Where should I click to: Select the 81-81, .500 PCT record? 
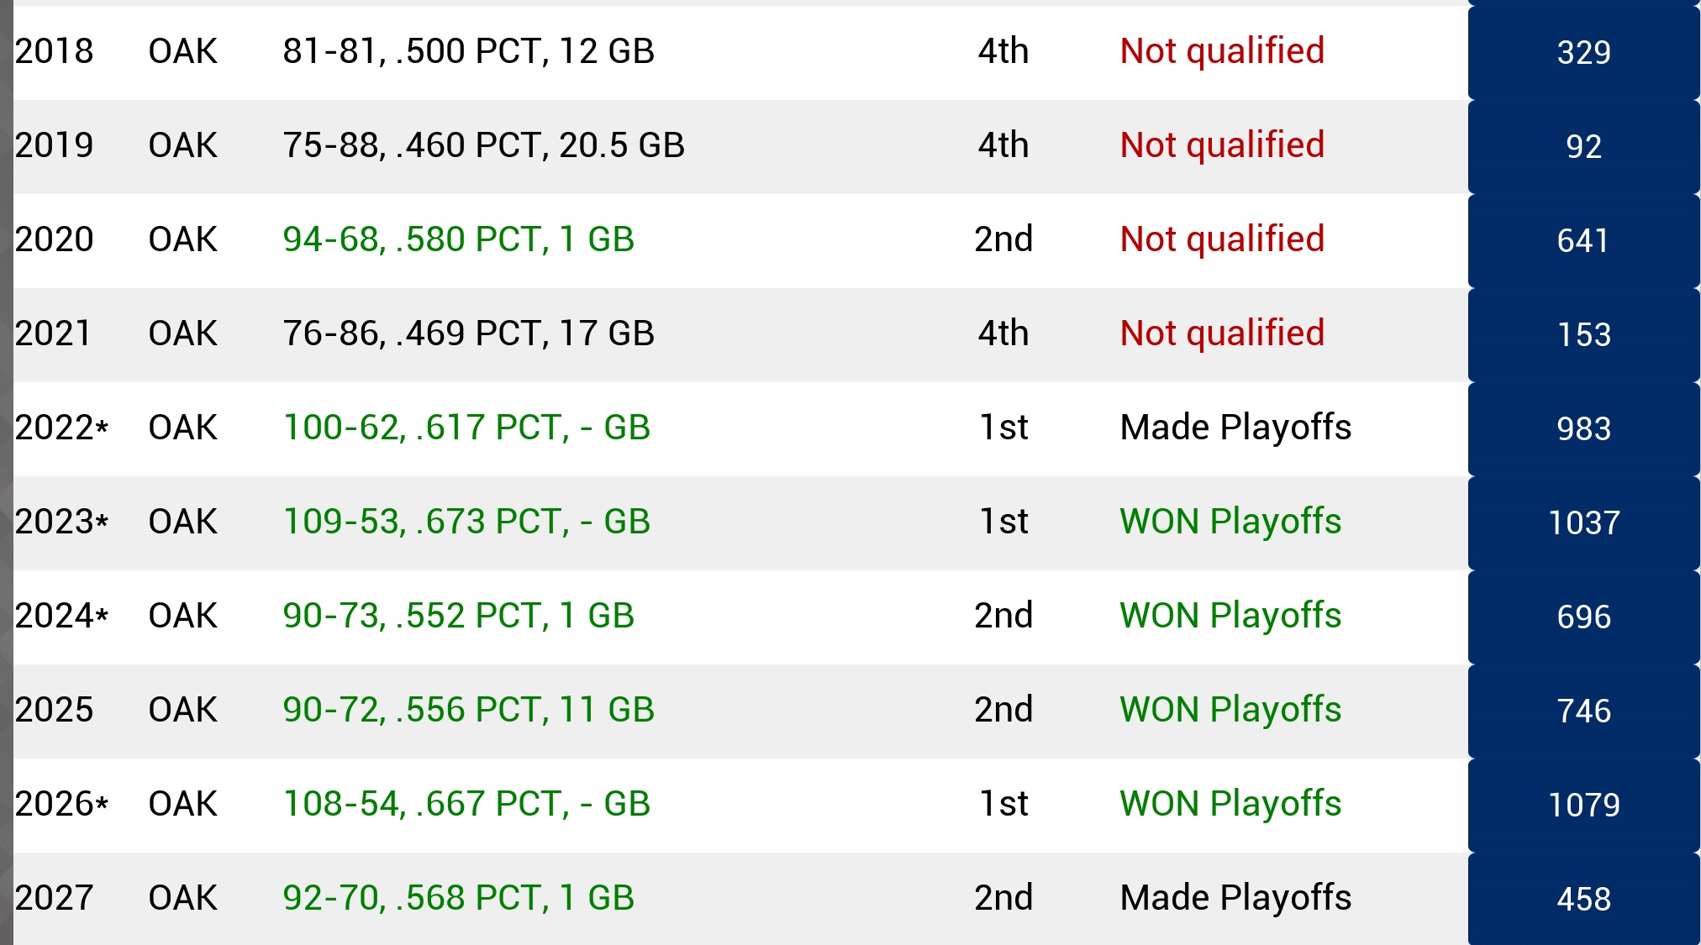[x=468, y=51]
